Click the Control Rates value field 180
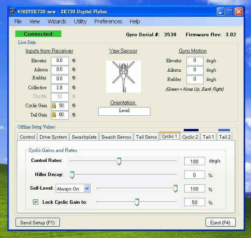Image resolution: width=251 pixels, height=238 pixels. click(x=195, y=161)
